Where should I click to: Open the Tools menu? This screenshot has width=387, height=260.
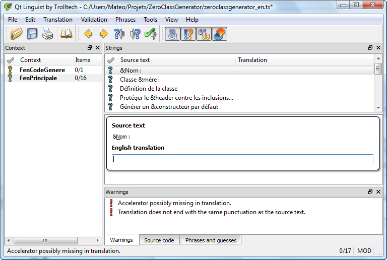(150, 20)
